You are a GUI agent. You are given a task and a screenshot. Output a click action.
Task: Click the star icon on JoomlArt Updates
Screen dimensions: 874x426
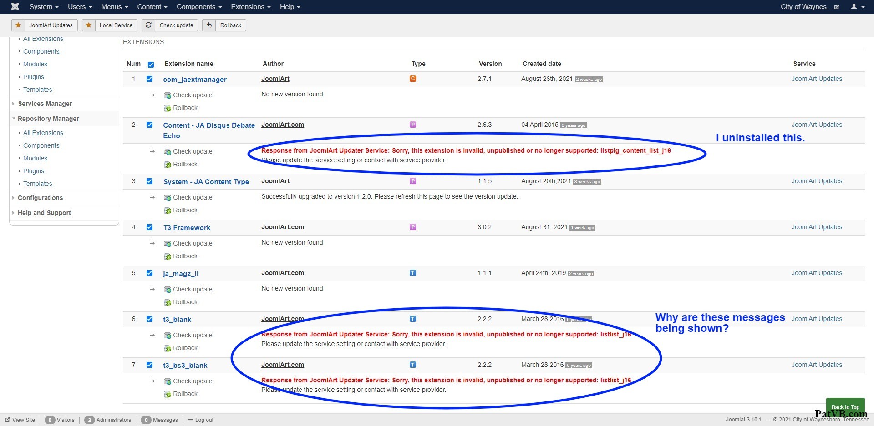[x=18, y=25]
